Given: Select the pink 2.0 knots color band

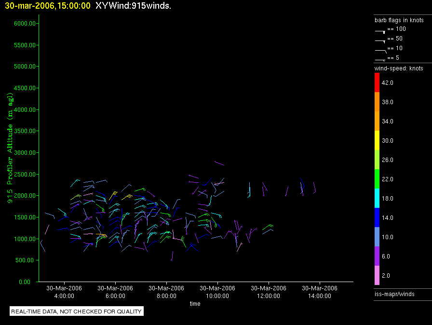Looking at the screenshot, I should pos(377,275).
